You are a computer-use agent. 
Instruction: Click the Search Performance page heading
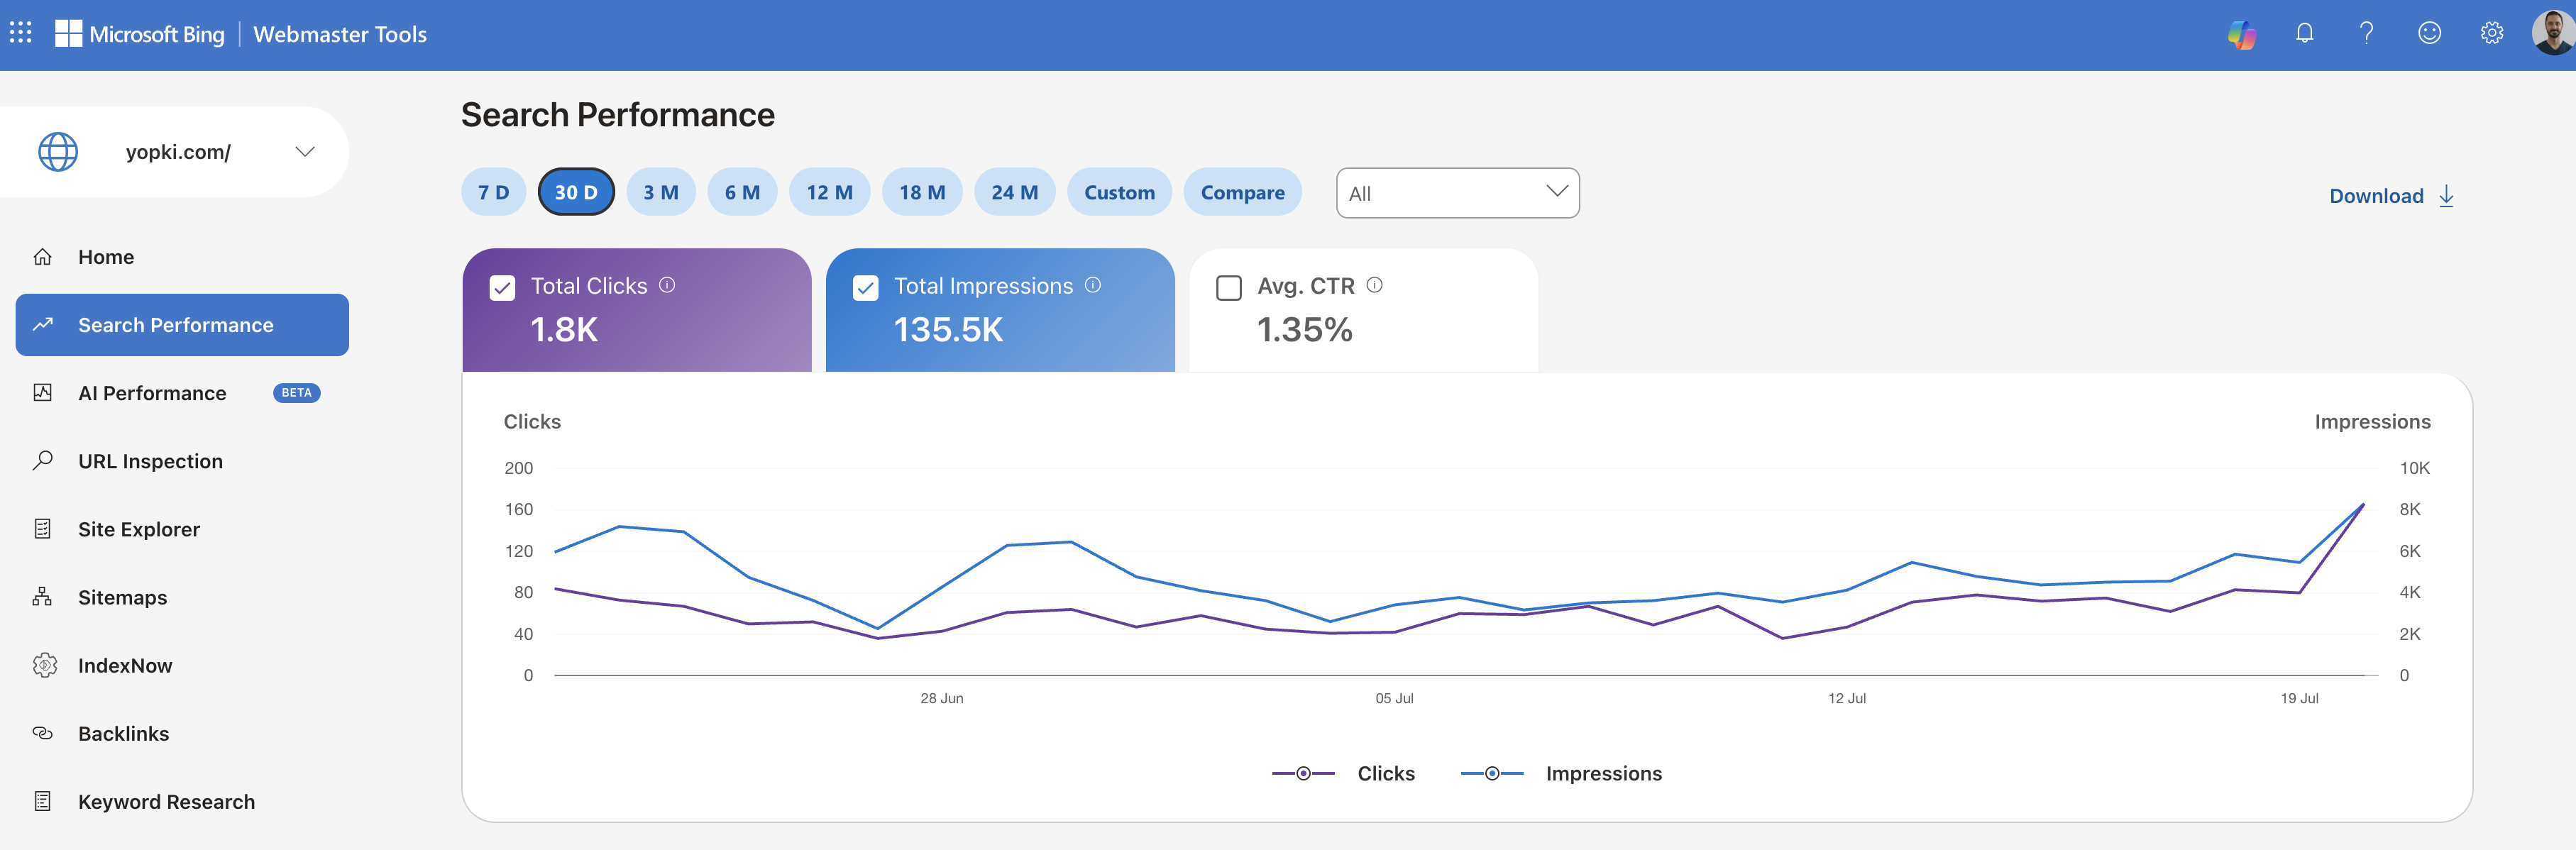coord(617,115)
